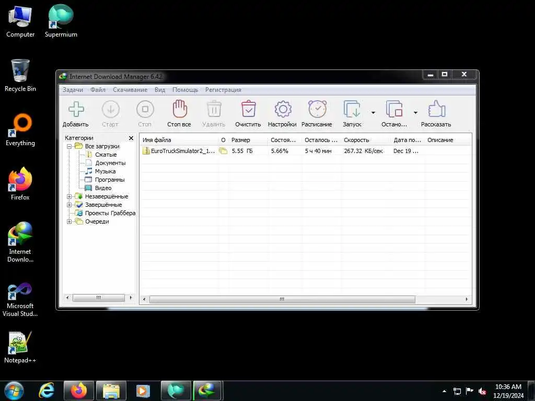
Task: Select the Видео category
Action: click(x=103, y=188)
